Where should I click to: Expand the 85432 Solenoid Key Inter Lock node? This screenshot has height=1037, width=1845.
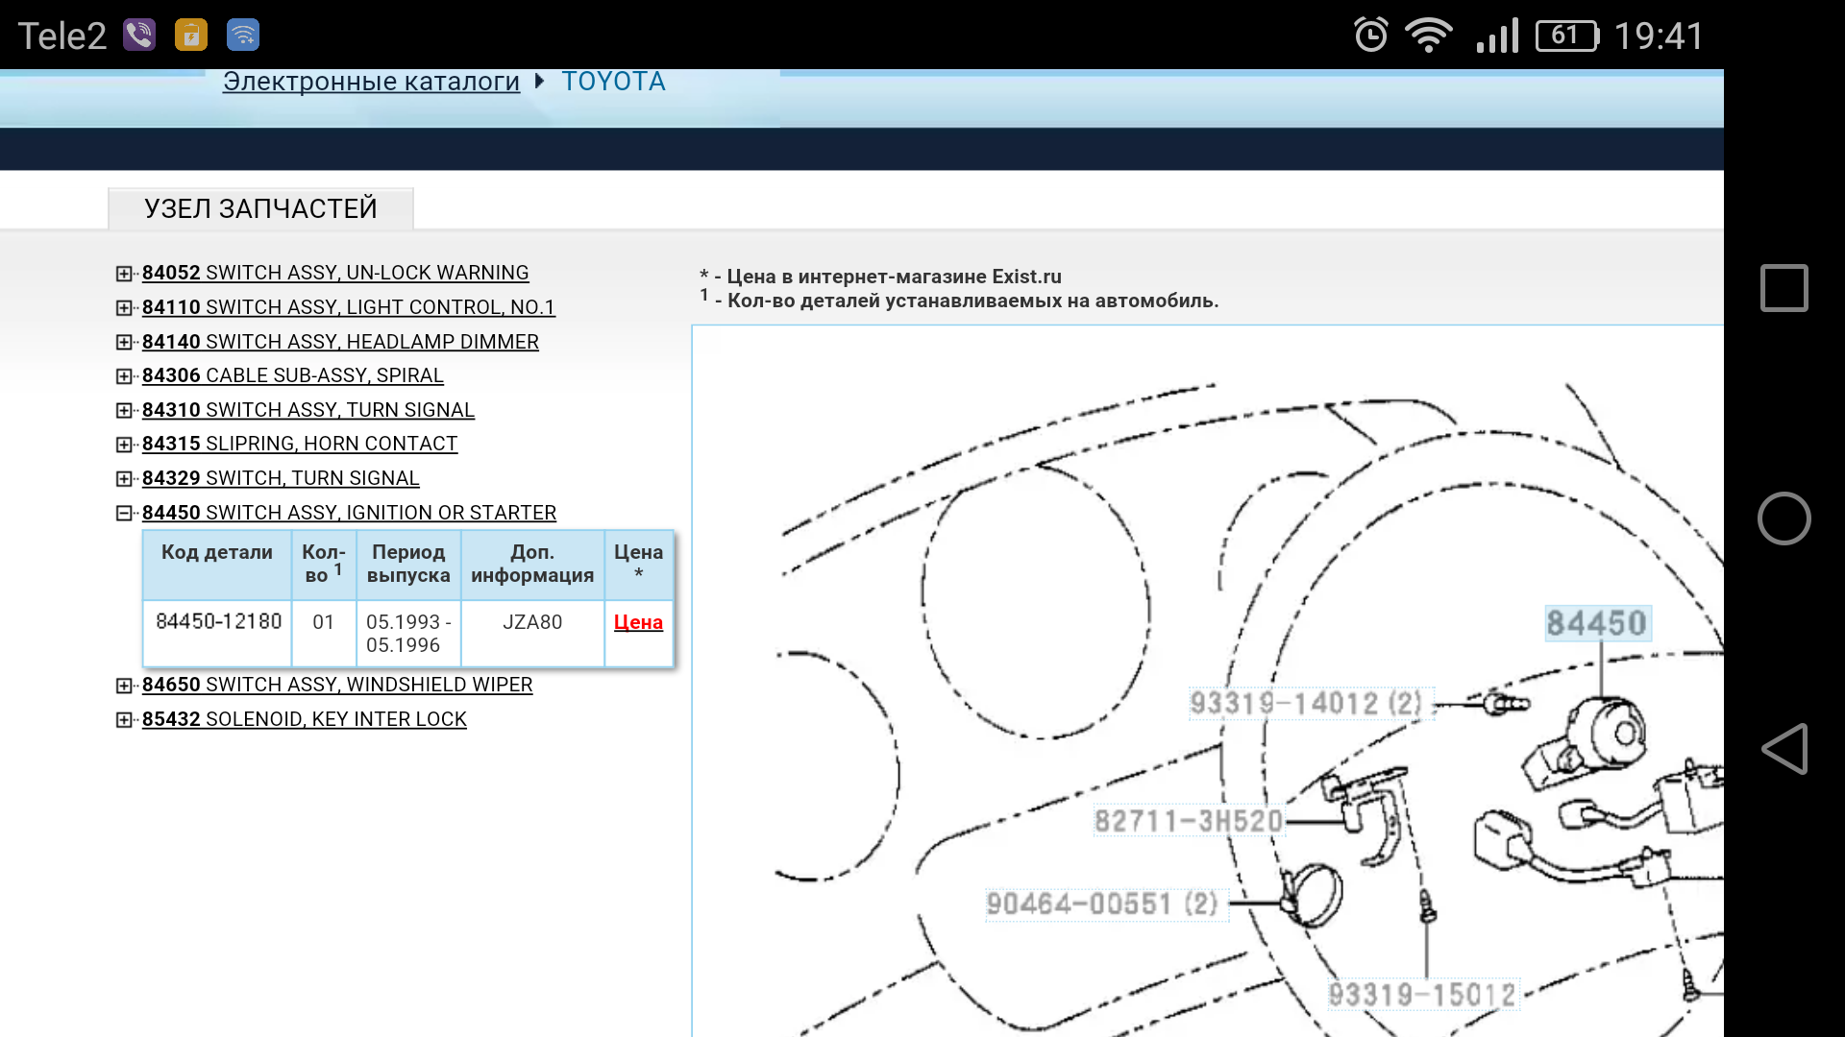(x=124, y=720)
